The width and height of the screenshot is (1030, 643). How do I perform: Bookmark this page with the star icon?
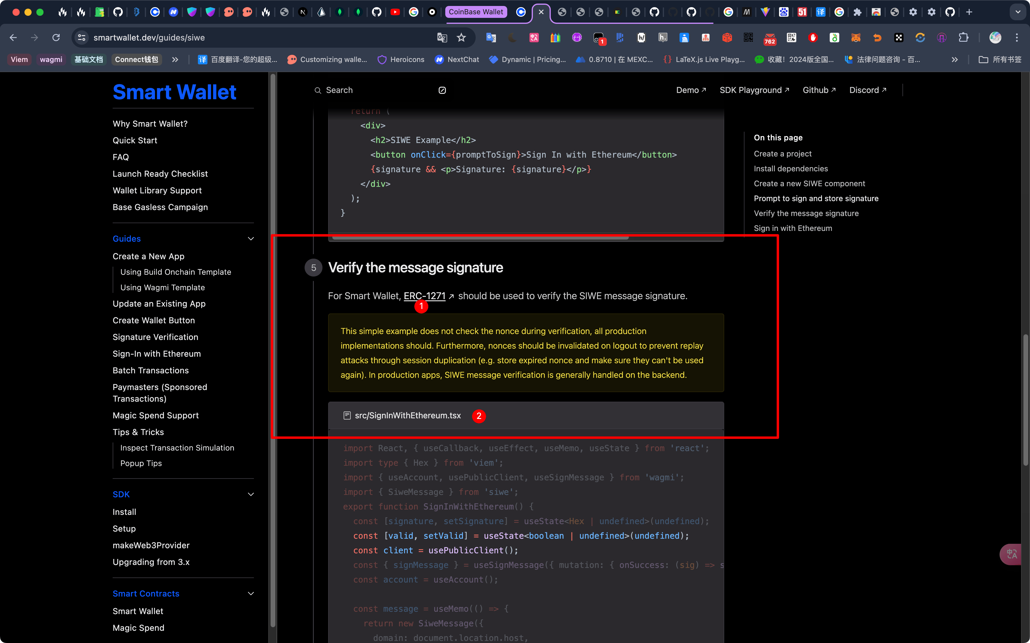tap(461, 38)
